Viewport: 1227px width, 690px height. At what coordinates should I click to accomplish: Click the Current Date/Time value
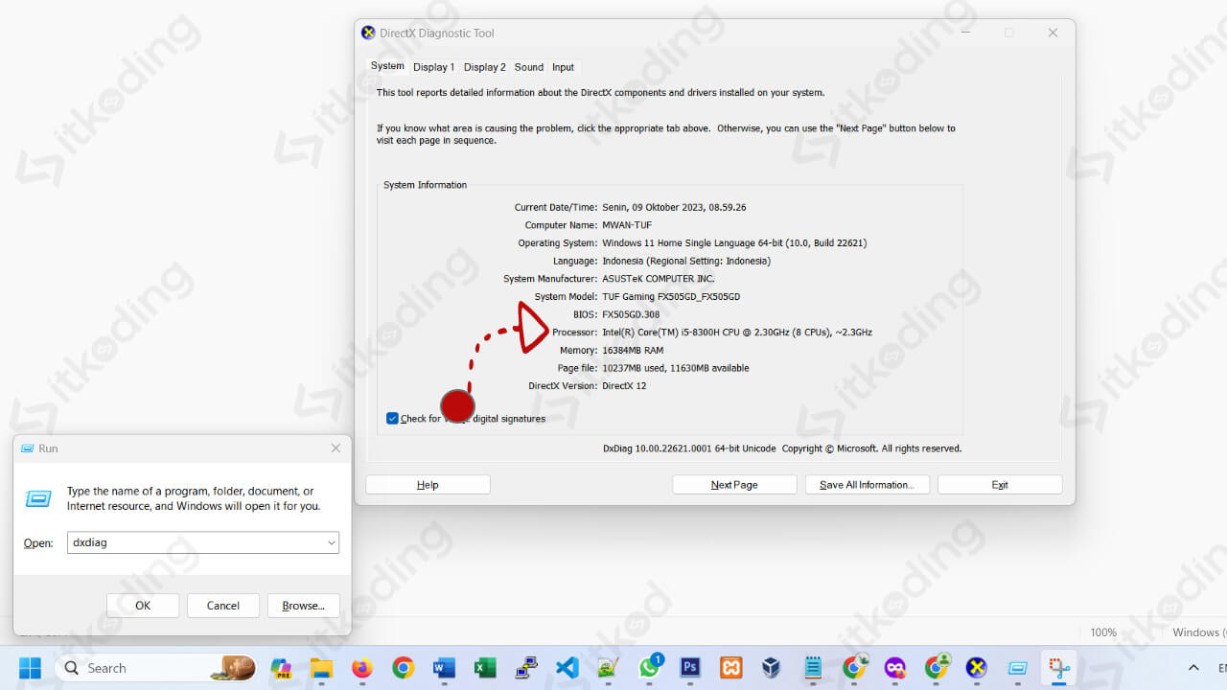674,207
